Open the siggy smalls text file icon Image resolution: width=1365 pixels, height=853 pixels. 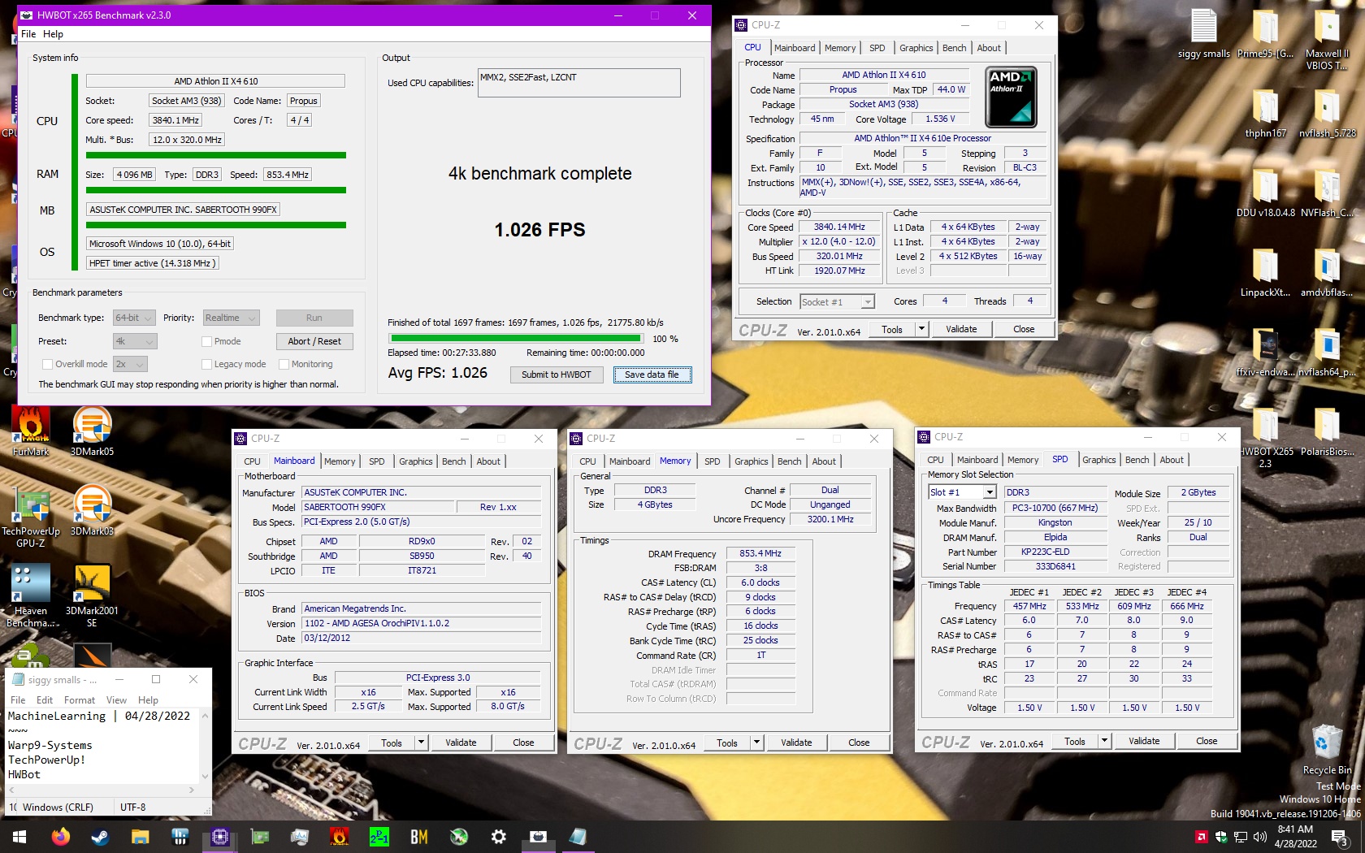1204,34
